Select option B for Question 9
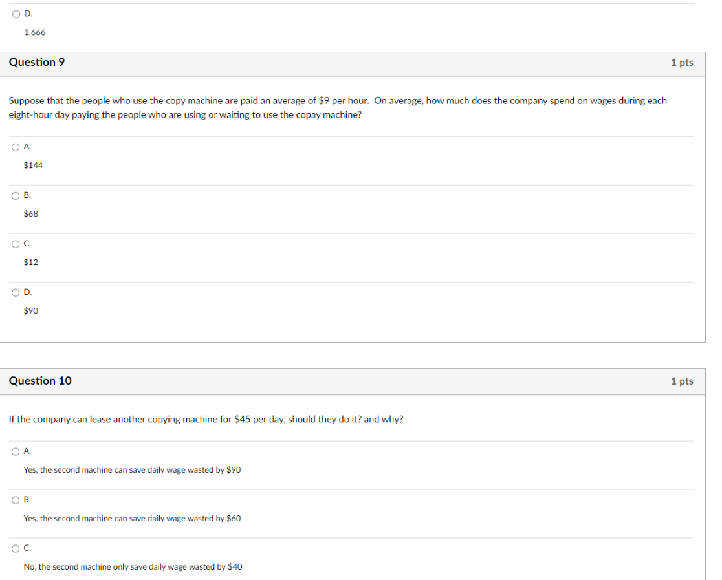The height and width of the screenshot is (580, 722). coord(16,196)
